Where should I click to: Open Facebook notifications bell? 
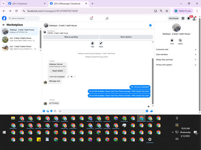189,18
